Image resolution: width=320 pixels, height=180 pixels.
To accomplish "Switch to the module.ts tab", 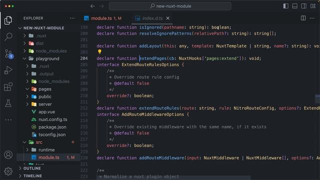I will [x=103, y=18].
